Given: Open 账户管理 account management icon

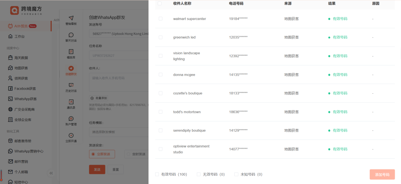Looking at the screenshot, I should tap(71, 121).
